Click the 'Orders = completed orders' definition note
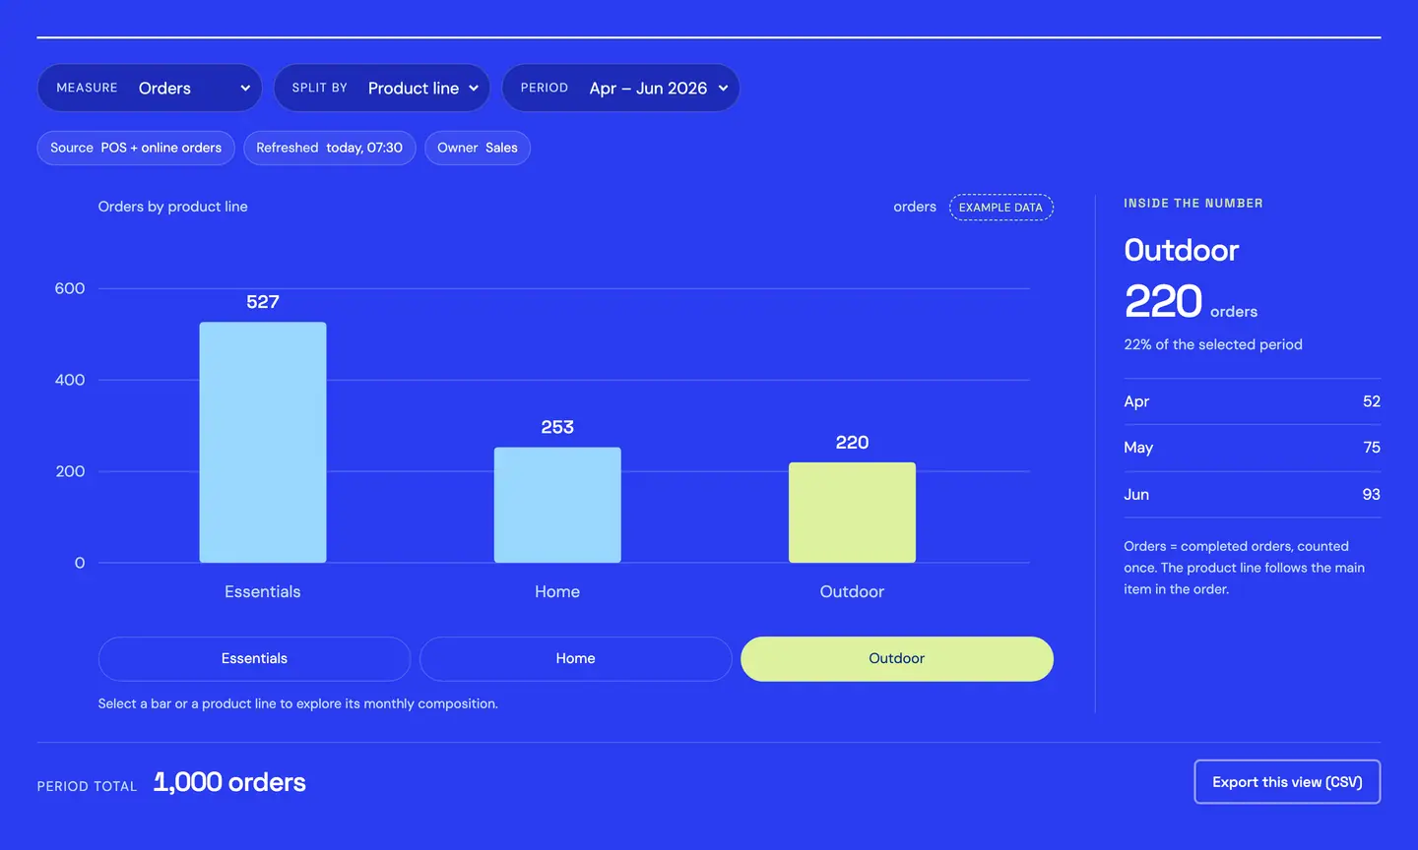The image size is (1418, 850). click(1245, 568)
